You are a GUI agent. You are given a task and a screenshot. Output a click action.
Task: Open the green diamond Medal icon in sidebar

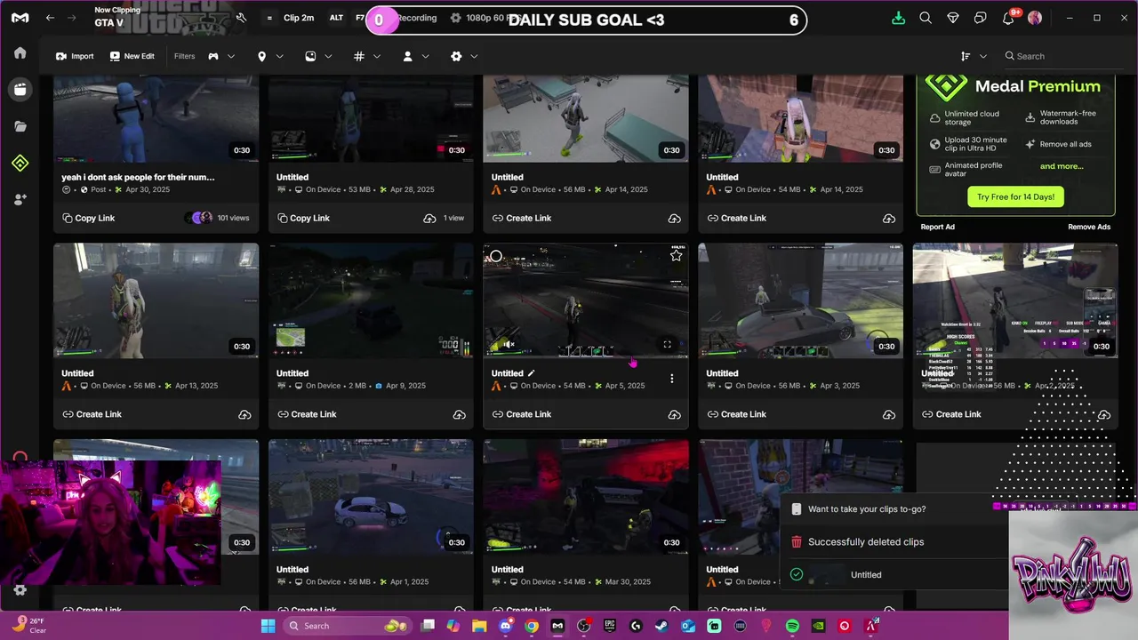20,163
